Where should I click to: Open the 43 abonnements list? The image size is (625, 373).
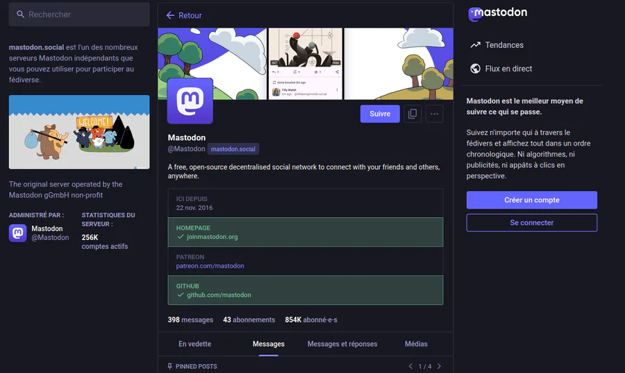point(249,320)
